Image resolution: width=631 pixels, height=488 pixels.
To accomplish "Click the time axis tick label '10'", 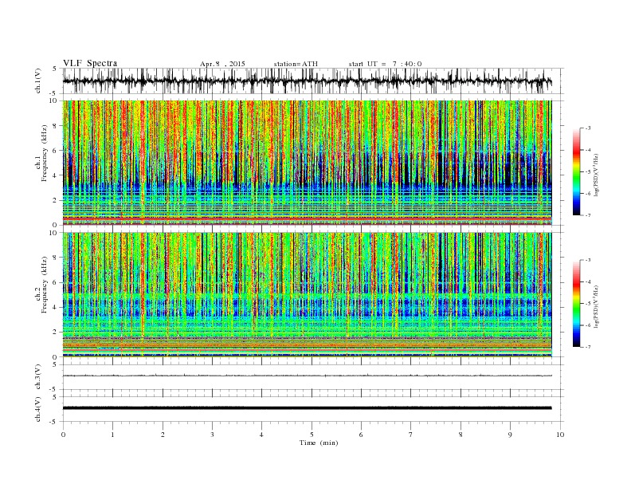I will [x=560, y=435].
